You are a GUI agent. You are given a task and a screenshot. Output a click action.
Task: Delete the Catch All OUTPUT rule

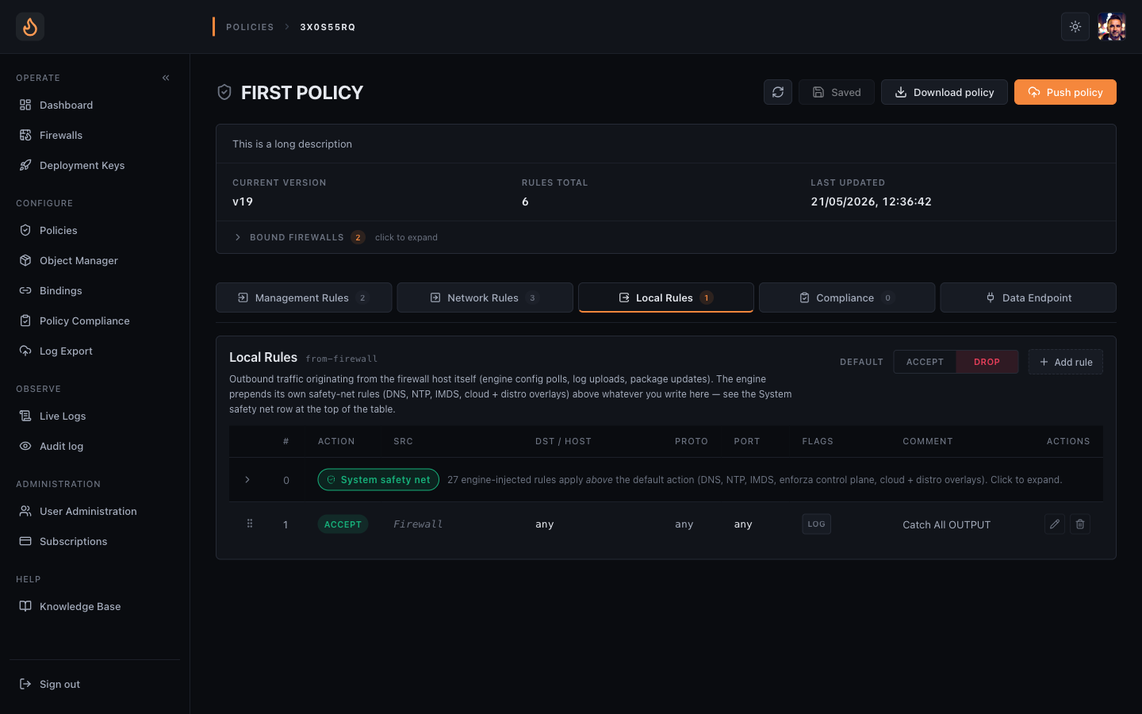click(x=1080, y=524)
